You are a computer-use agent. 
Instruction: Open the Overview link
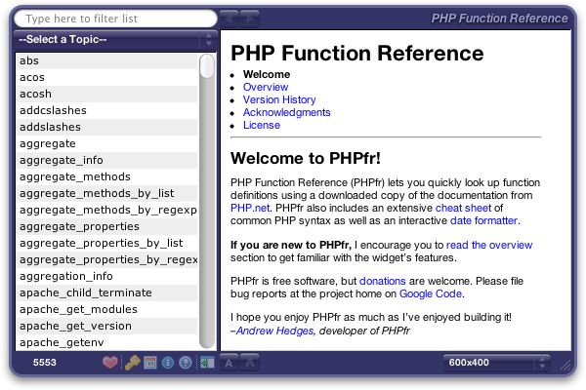pyautogui.click(x=266, y=87)
